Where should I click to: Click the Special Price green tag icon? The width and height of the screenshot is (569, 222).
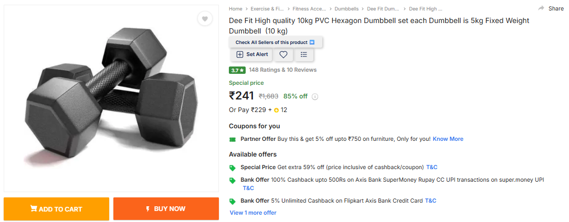tap(233, 168)
